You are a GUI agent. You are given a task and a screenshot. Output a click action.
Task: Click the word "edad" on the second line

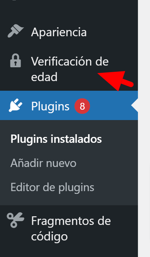tap(44, 77)
